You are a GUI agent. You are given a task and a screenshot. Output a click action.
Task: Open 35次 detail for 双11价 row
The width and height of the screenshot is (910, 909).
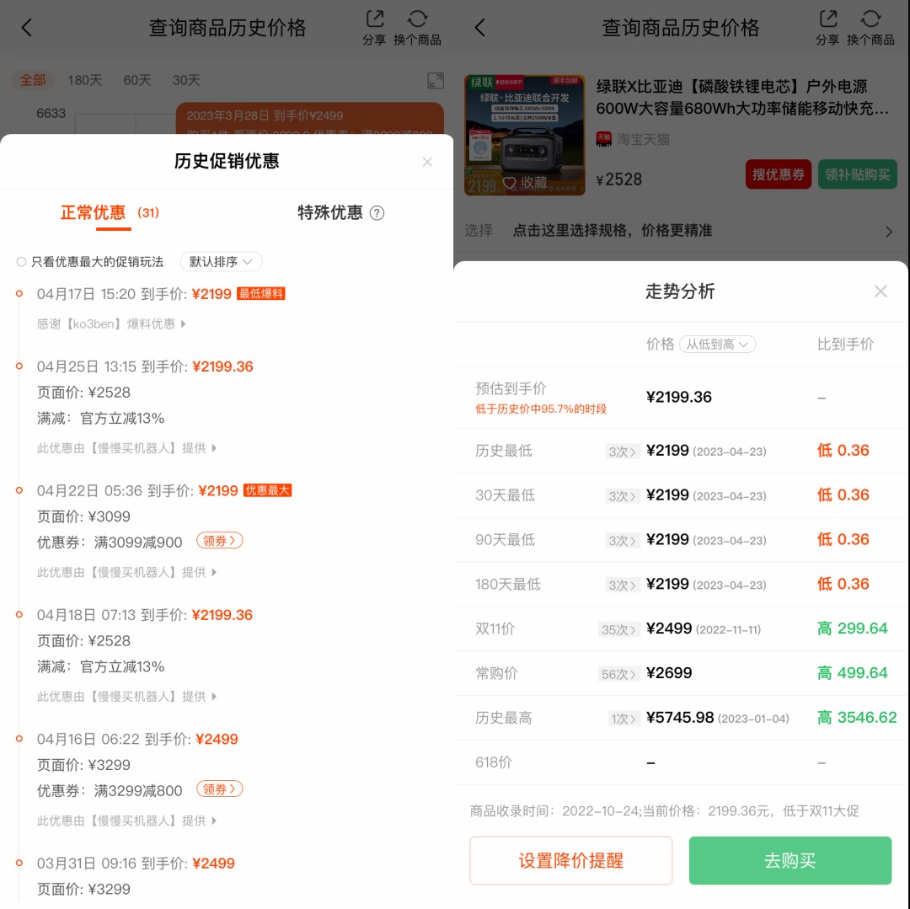pyautogui.click(x=618, y=629)
